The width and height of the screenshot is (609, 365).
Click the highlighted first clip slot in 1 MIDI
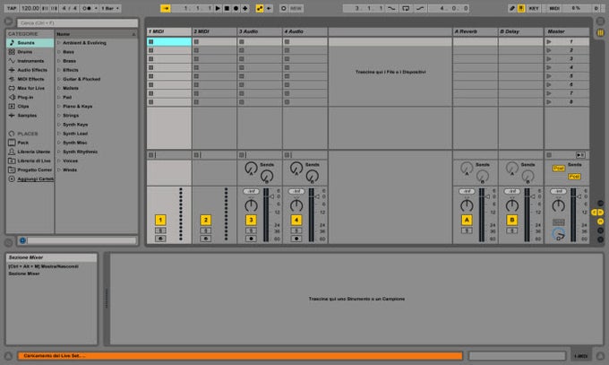point(169,41)
